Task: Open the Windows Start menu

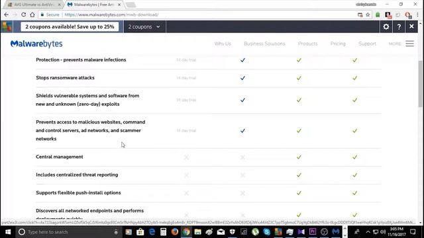Action: (8, 232)
